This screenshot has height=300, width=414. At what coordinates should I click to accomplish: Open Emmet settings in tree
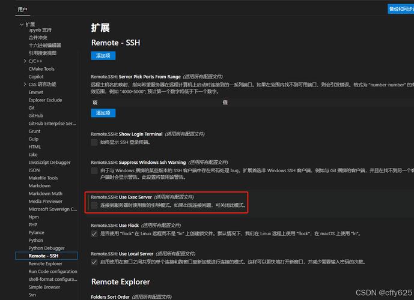click(x=35, y=92)
